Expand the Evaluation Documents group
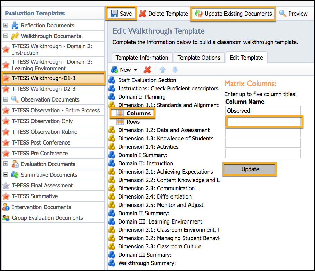 6,164
